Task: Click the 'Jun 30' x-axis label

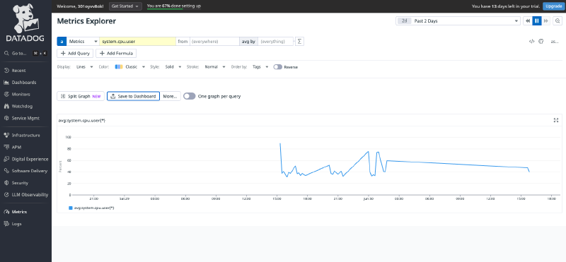Action: 369,198
